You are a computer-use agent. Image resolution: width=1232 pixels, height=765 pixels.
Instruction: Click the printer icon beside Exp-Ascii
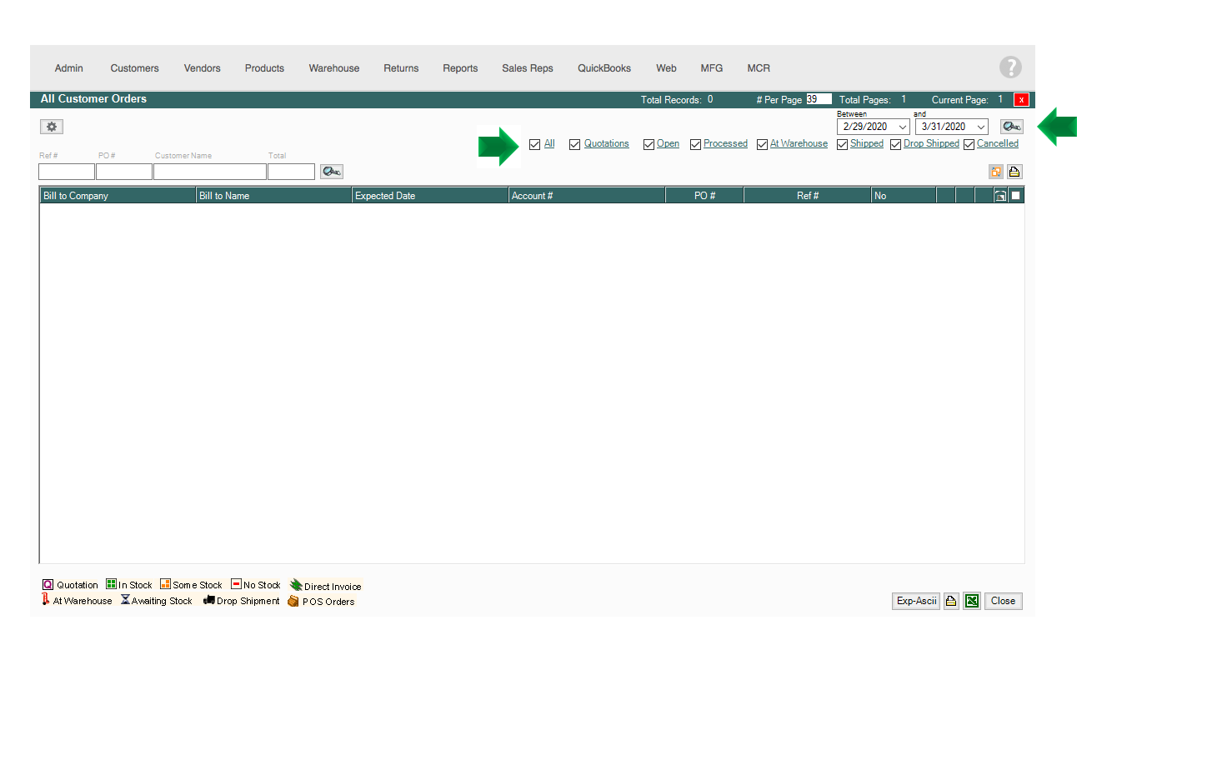951,601
